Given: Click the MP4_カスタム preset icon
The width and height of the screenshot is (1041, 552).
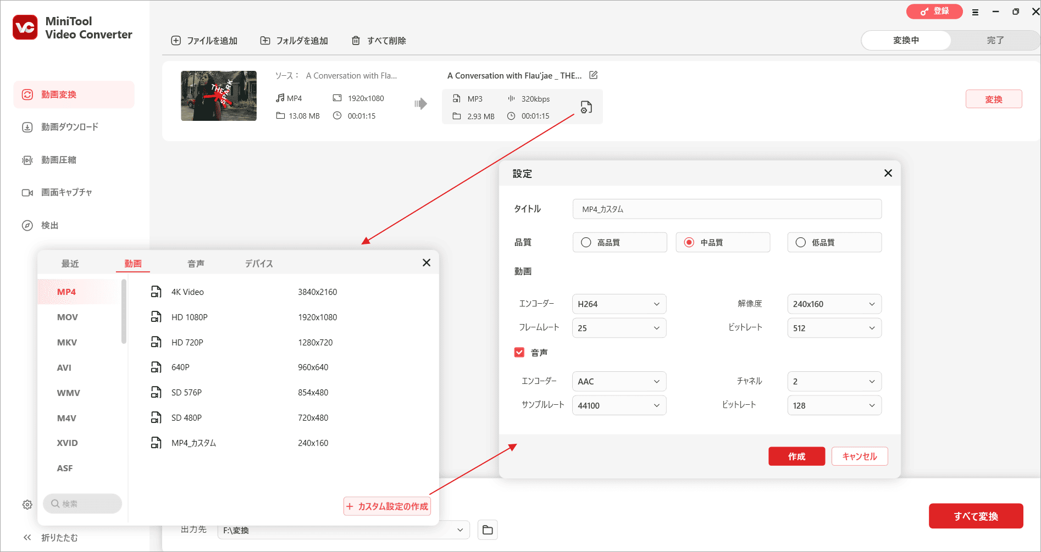Looking at the screenshot, I should pyautogui.click(x=156, y=443).
